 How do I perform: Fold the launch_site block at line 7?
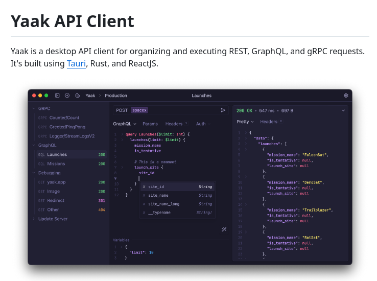(122, 167)
